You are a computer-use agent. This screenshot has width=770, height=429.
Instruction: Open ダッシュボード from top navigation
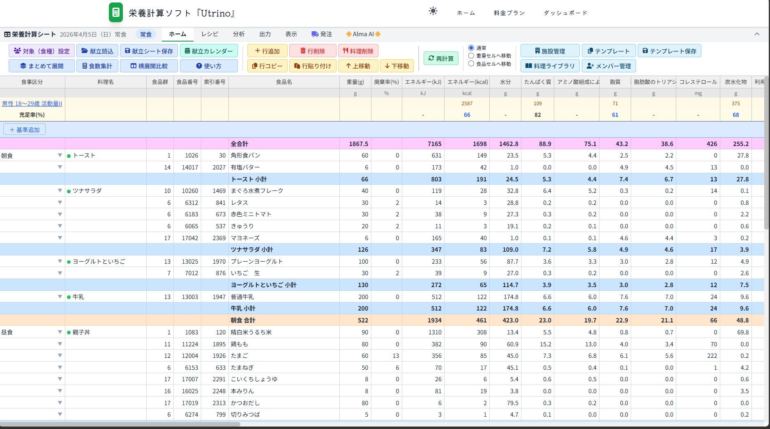[566, 13]
